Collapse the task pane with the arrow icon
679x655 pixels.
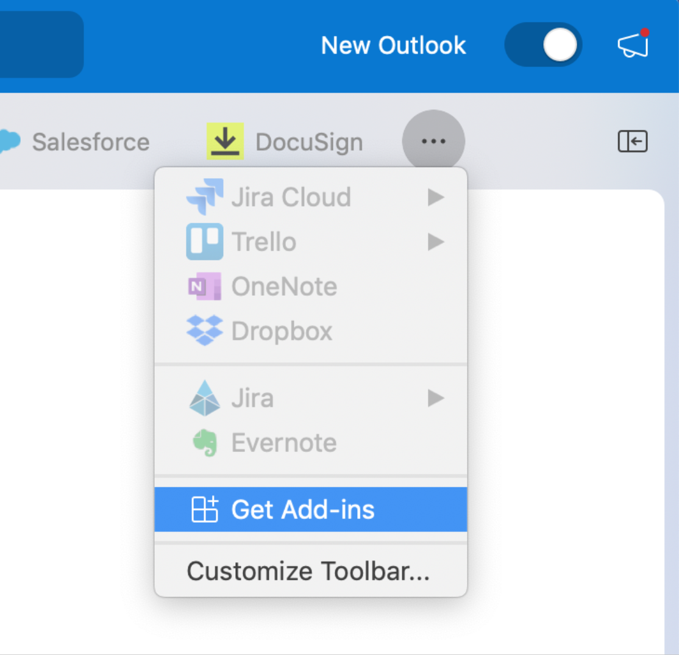coord(633,141)
